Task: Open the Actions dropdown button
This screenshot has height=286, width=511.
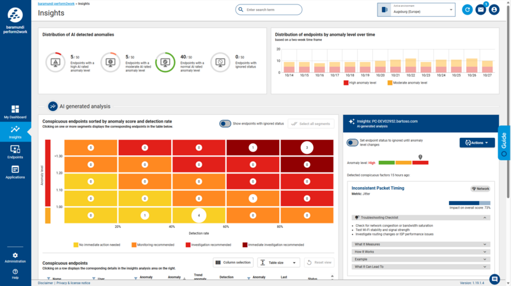Action: [x=479, y=142]
